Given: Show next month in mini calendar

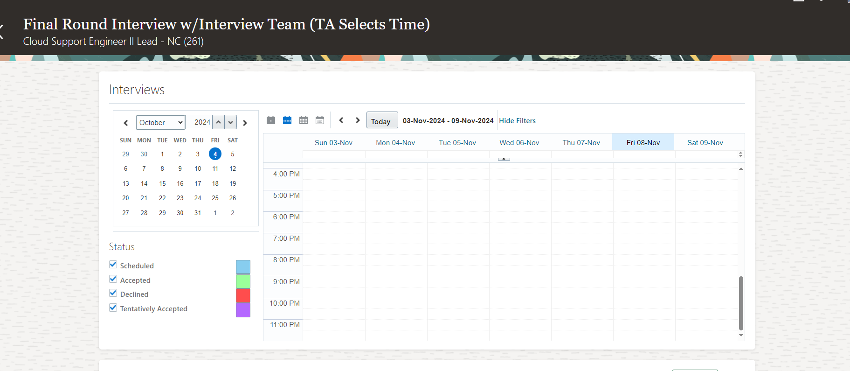Looking at the screenshot, I should coord(245,123).
